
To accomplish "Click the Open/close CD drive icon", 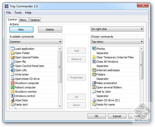I will pos(13,79).
